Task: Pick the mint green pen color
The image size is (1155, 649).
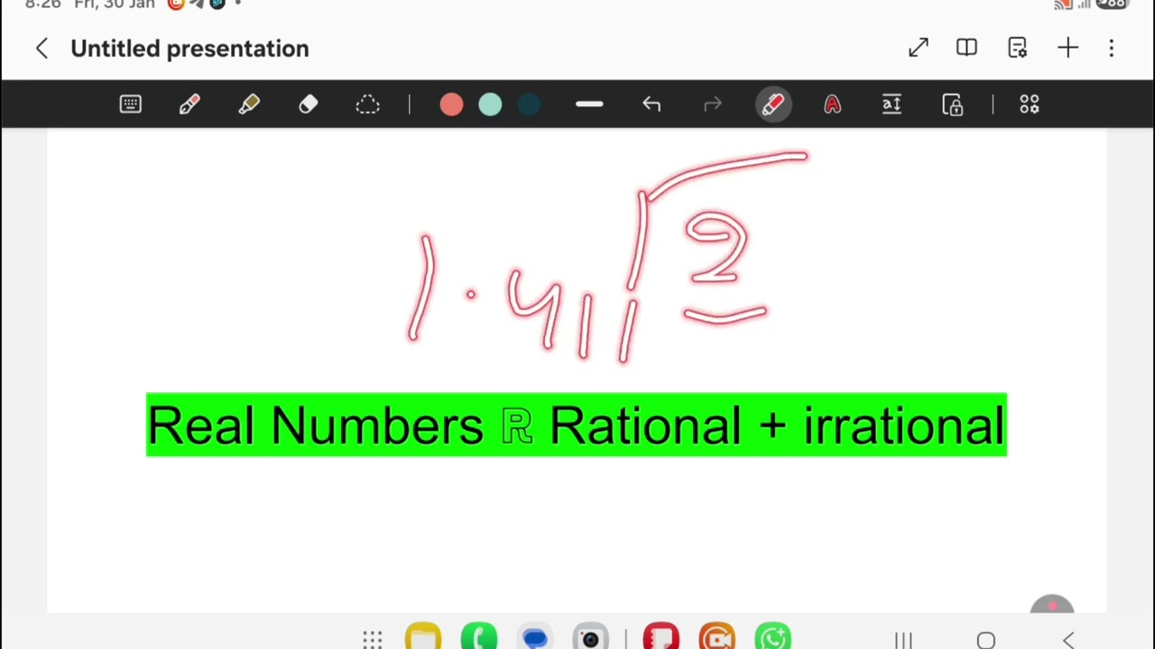Action: pyautogui.click(x=490, y=105)
